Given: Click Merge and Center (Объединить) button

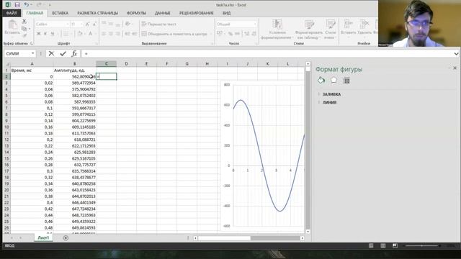Looking at the screenshot, I should click(174, 34).
